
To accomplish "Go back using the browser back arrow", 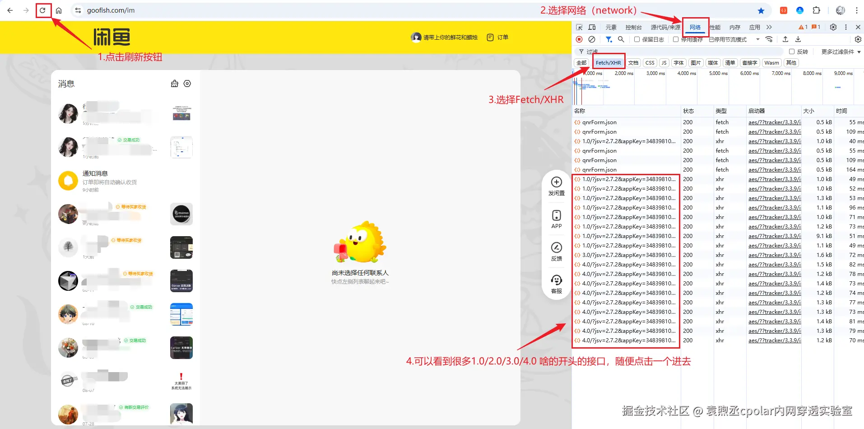I will click(x=10, y=10).
